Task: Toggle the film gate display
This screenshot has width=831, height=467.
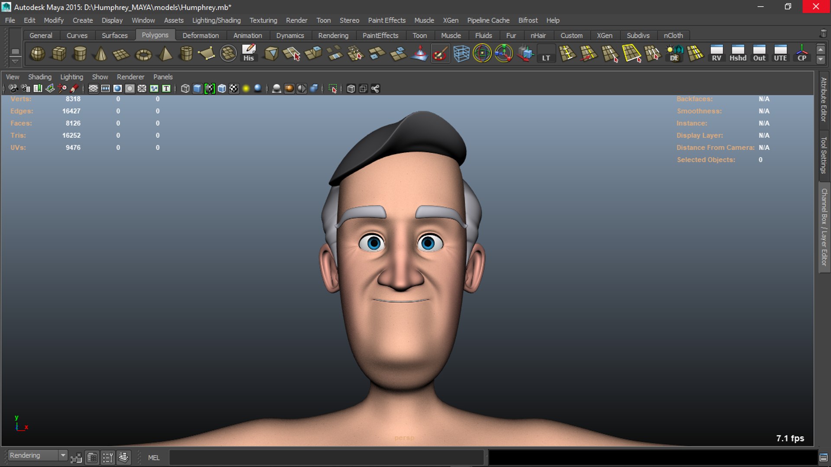Action: click(105, 89)
